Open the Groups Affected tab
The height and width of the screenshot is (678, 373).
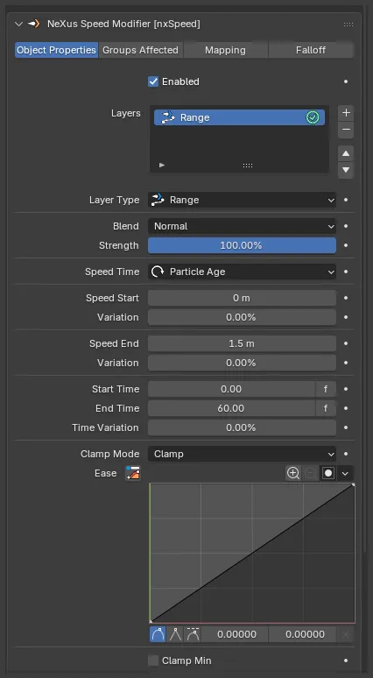tap(140, 50)
